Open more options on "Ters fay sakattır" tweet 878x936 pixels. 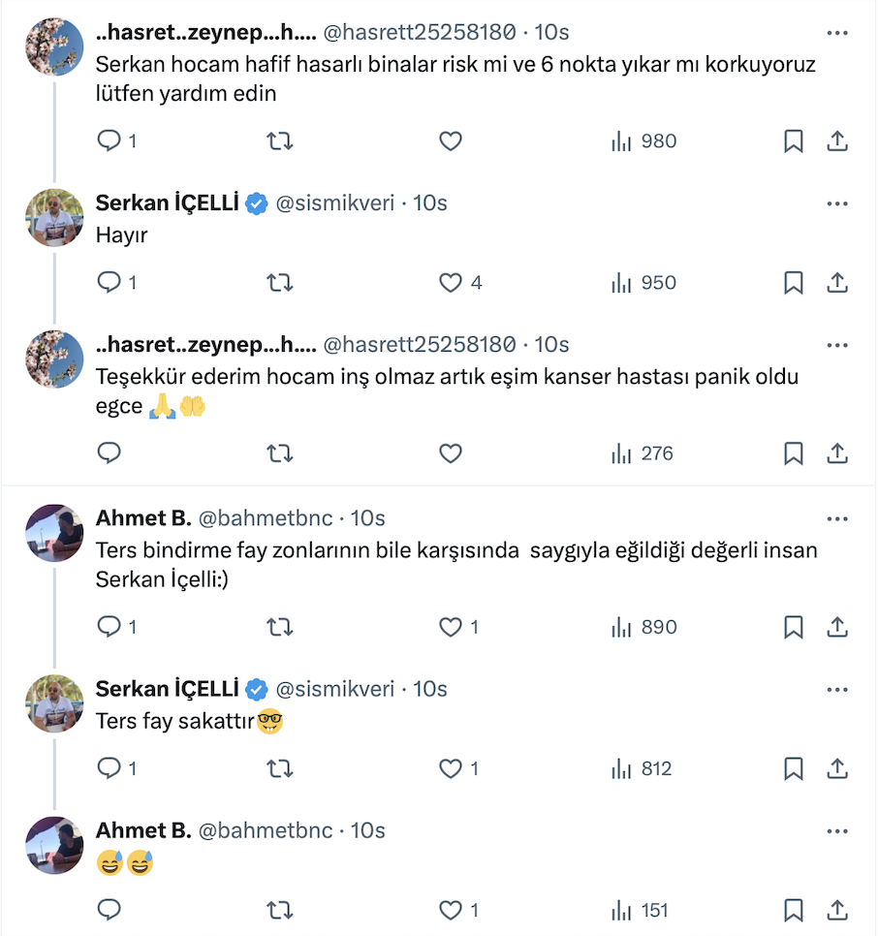(x=836, y=689)
